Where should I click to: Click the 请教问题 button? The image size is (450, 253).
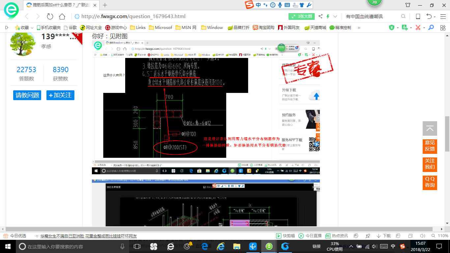point(27,95)
